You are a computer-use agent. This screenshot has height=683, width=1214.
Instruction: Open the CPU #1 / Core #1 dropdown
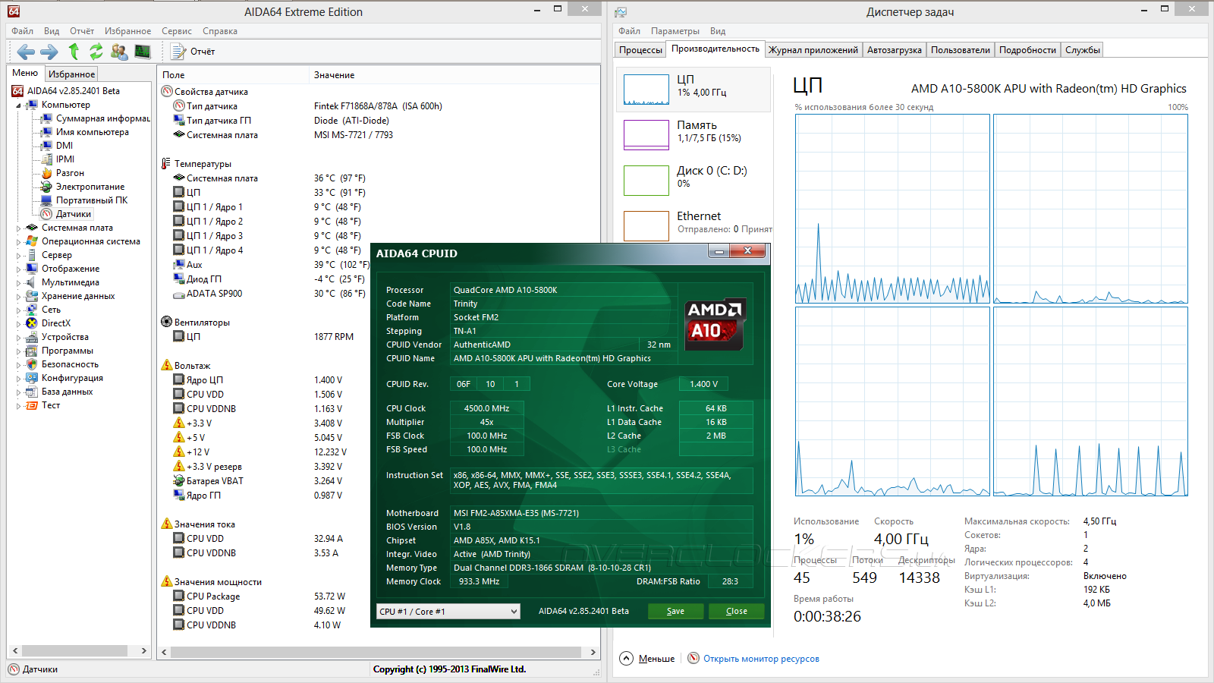448,612
